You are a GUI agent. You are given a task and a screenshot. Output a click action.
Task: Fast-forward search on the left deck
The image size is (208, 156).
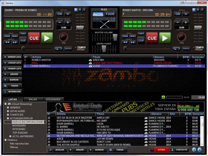pos(15,42)
